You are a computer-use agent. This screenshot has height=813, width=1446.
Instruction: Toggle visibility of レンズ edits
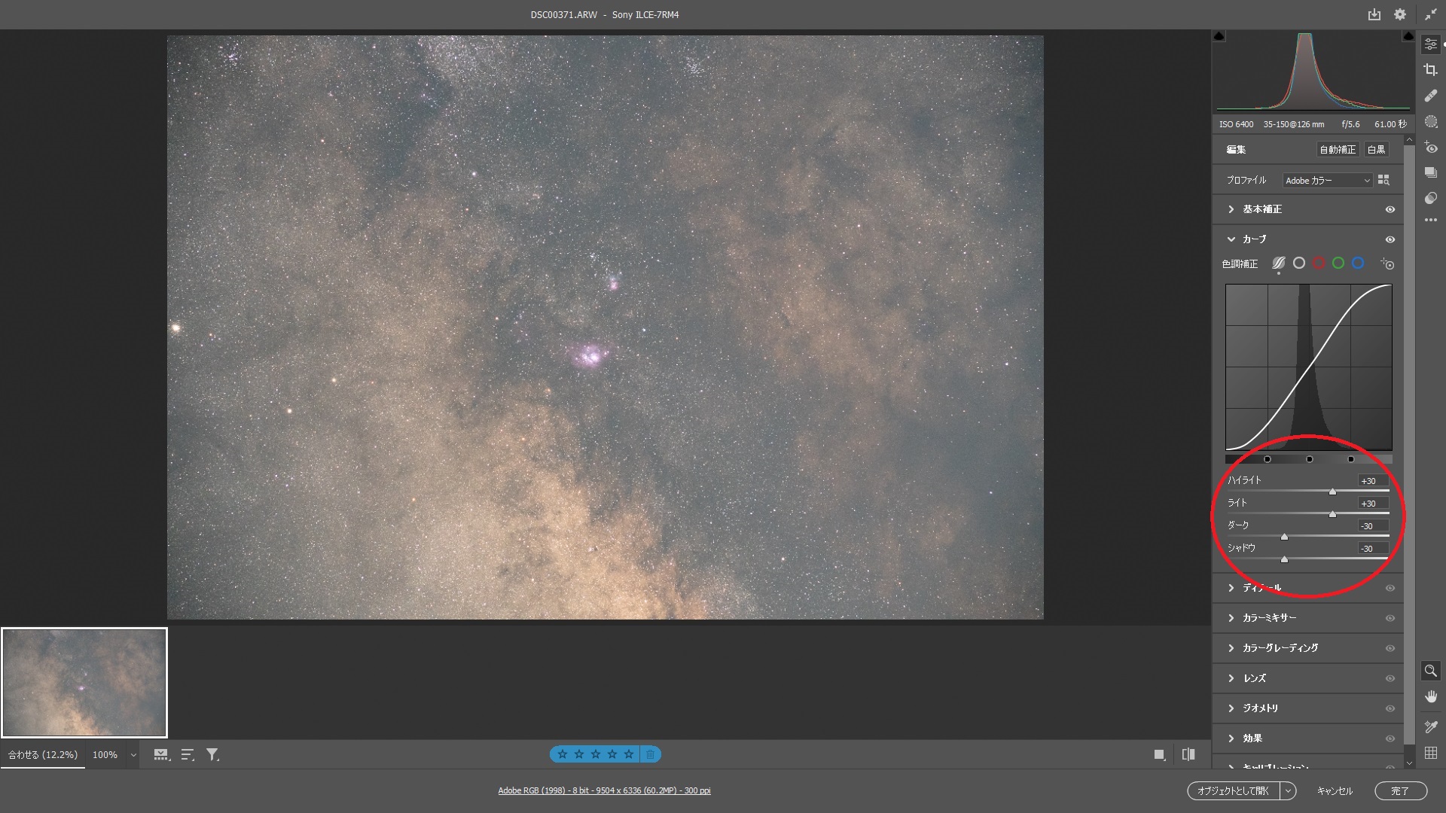[x=1390, y=678]
